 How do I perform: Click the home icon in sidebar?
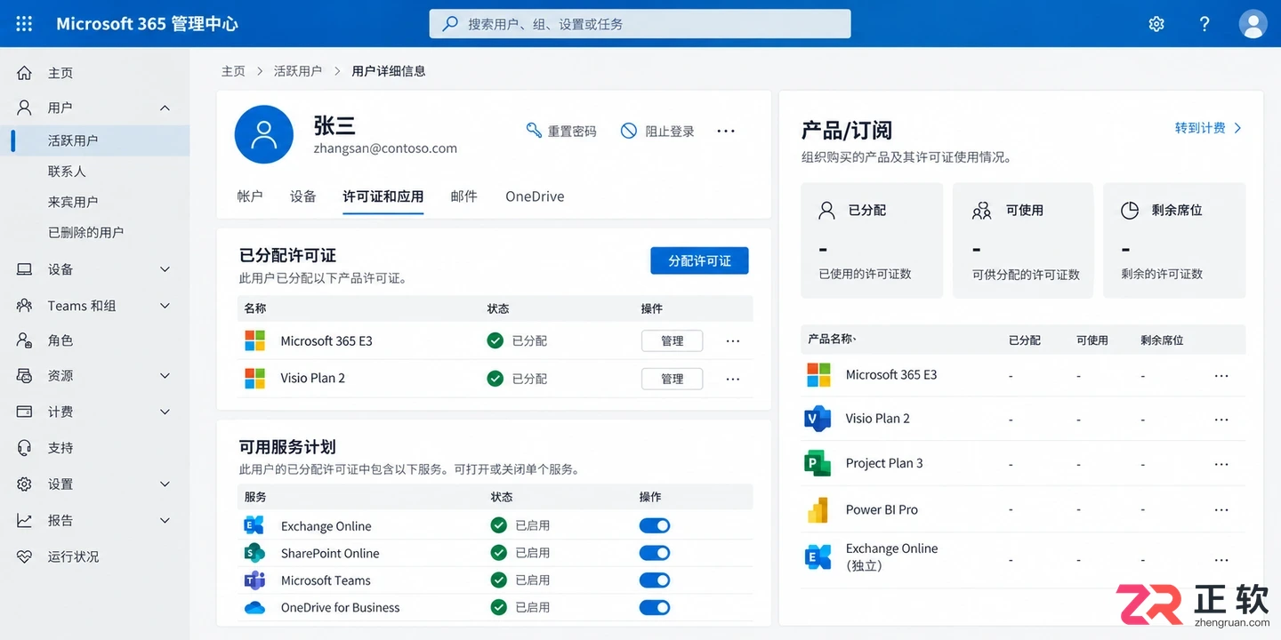[x=25, y=73]
